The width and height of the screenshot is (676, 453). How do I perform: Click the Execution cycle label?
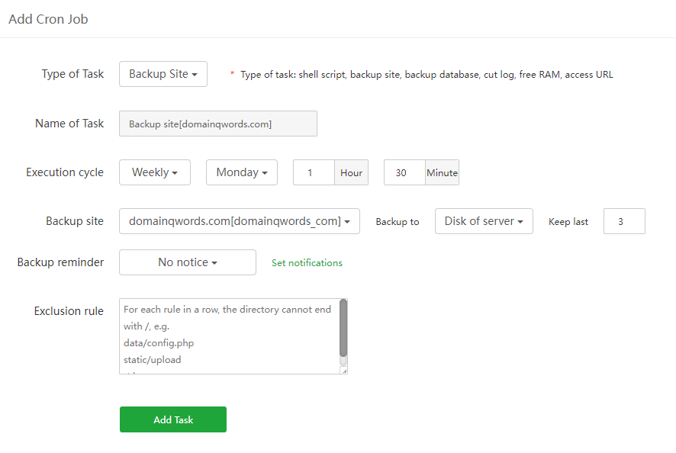(x=65, y=172)
